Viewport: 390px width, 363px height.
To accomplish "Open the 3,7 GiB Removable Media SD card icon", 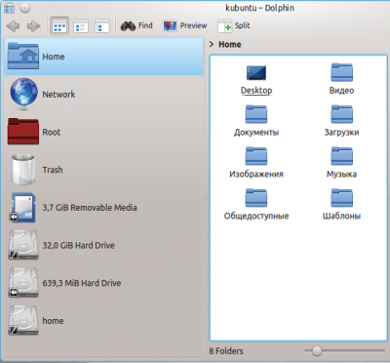I will 22,208.
